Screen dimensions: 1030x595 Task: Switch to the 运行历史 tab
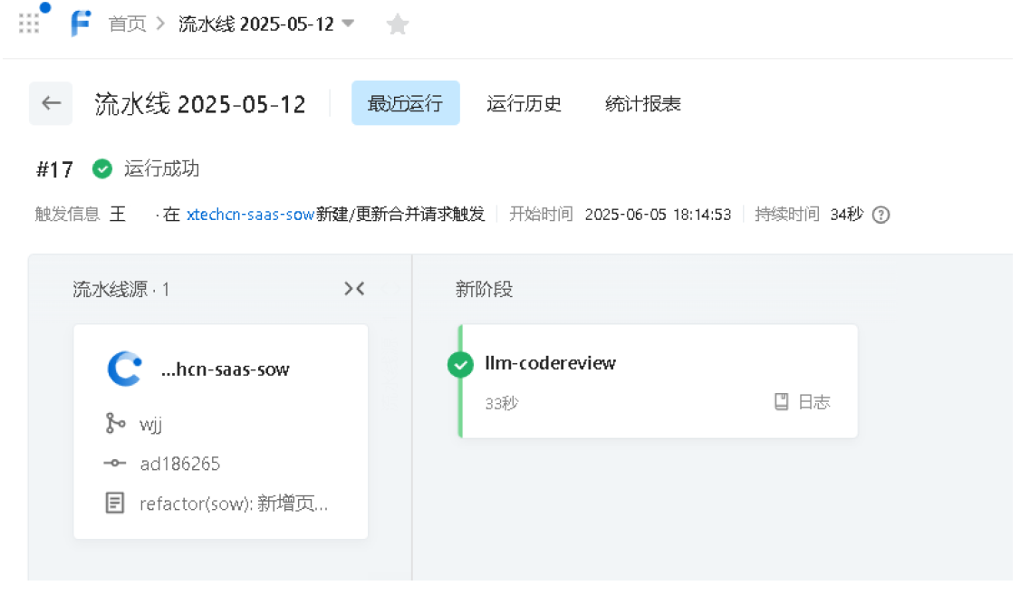pyautogui.click(x=524, y=103)
